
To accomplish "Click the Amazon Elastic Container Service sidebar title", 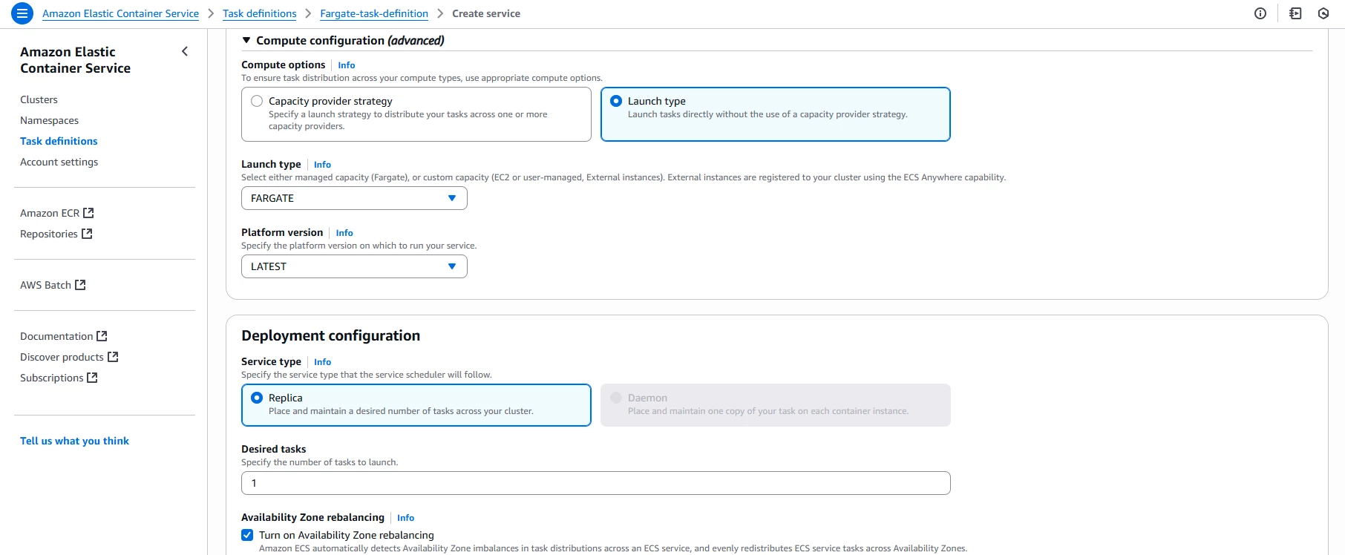I will 75,60.
